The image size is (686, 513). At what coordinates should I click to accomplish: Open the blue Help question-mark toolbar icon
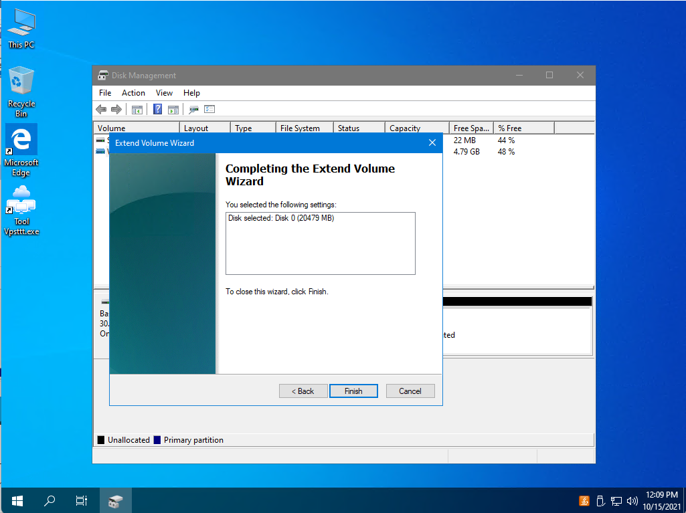click(157, 109)
